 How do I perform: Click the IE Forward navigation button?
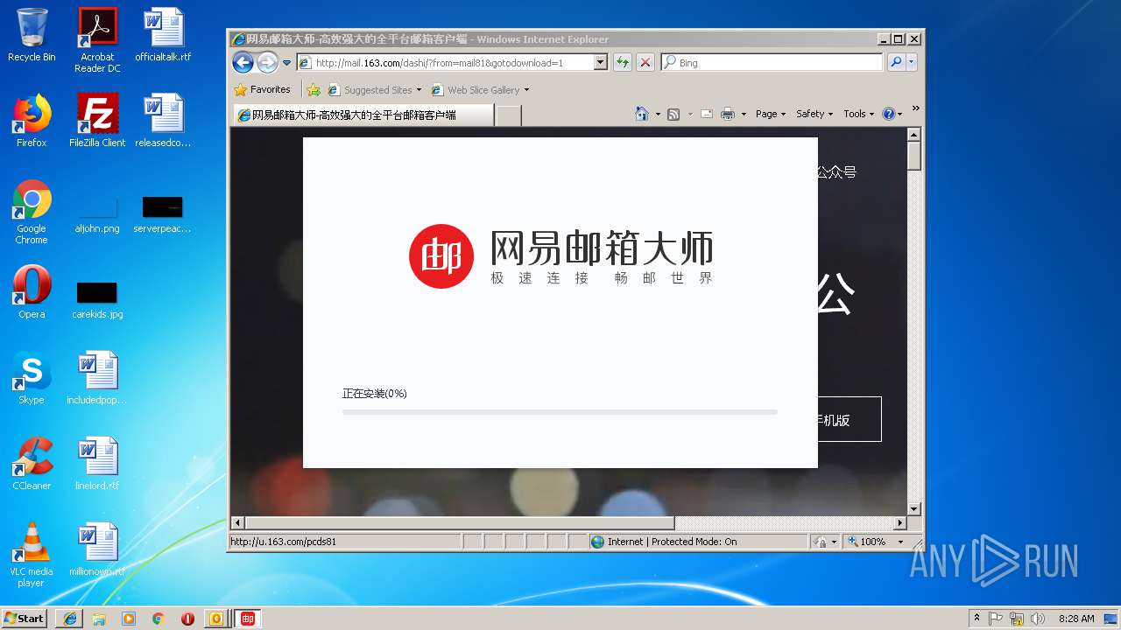(267, 62)
